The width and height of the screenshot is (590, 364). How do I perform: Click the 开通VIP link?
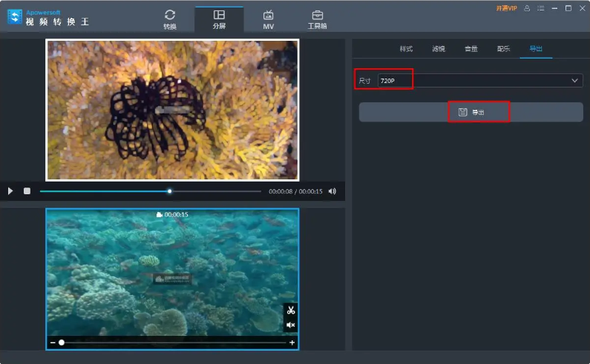coord(506,8)
